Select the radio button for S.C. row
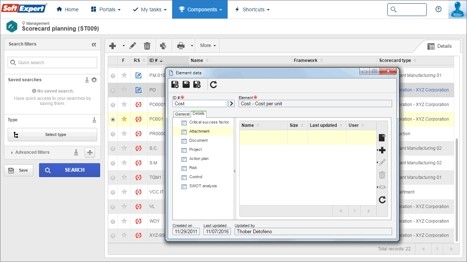Image resolution: width=467 pixels, height=262 pixels. [113, 148]
